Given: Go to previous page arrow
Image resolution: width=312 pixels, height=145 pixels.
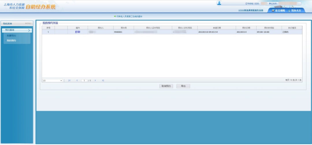Looking at the screenshot, I should [77, 81].
